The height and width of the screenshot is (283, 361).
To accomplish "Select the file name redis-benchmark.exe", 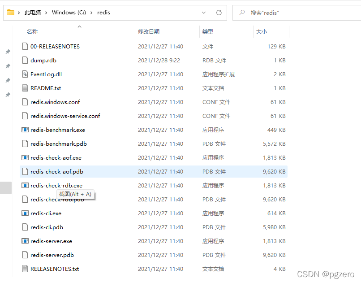I will pyautogui.click(x=58, y=130).
